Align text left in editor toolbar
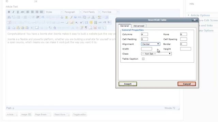 click(x=28, y=12)
